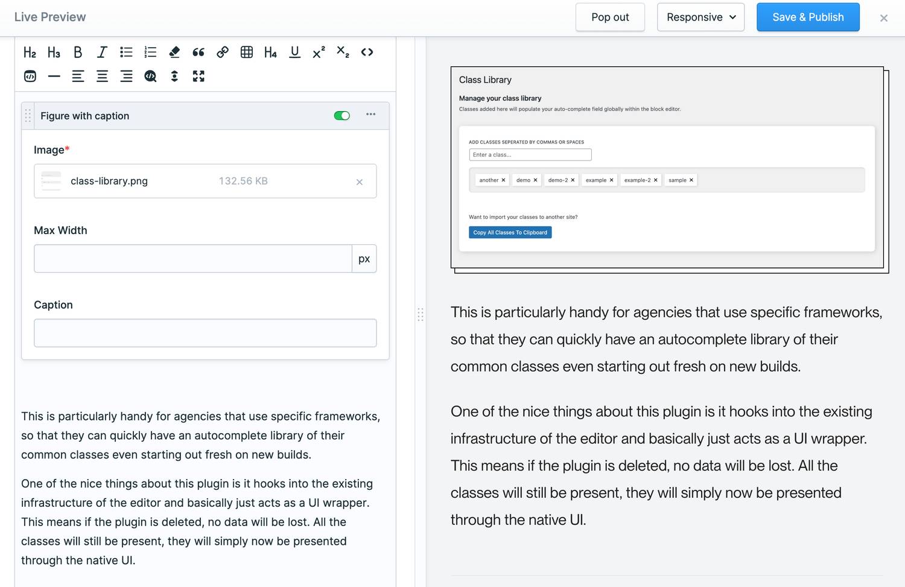Viewport: 905px width, 587px height.
Task: Insert a link with the chain icon
Action: (x=223, y=52)
